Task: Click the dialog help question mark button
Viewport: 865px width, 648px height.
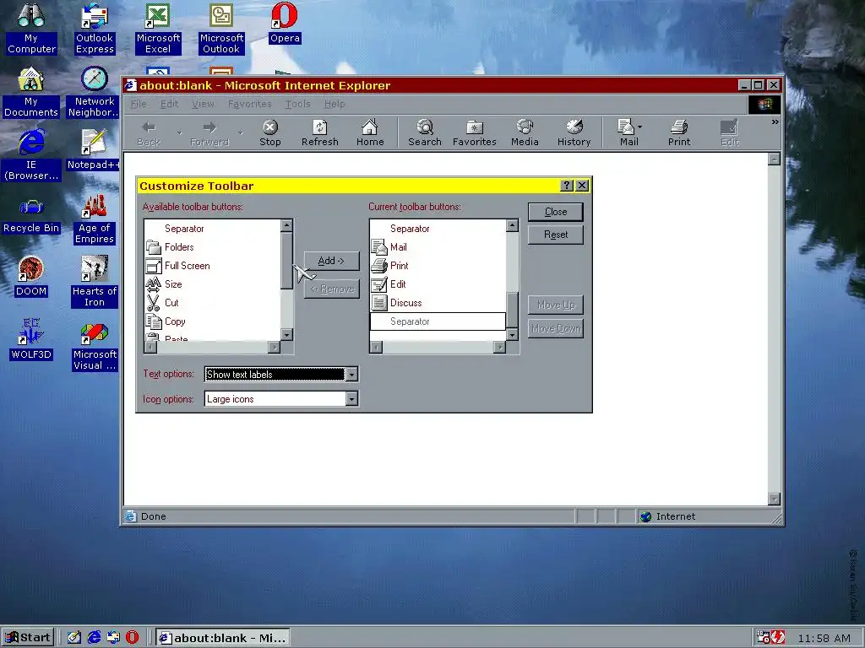Action: (x=567, y=186)
